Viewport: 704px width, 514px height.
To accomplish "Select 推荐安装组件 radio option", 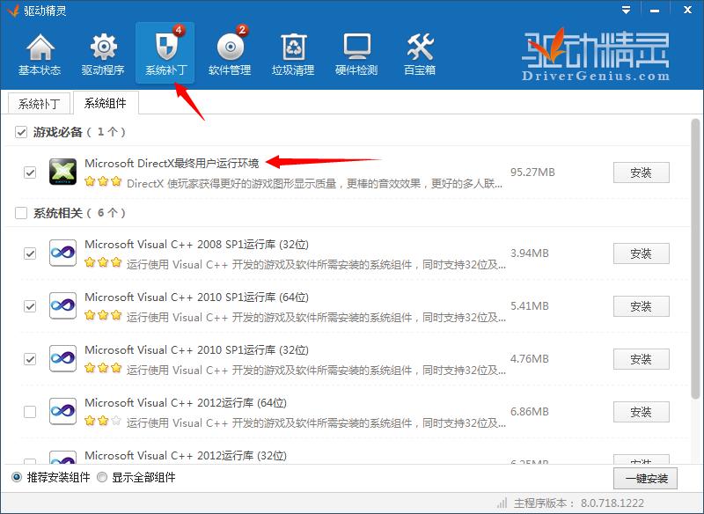I will point(17,478).
